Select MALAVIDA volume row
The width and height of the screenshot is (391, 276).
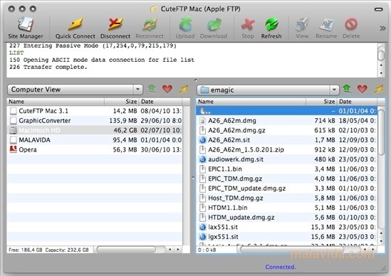95,140
